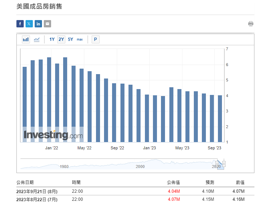Image resolution: width=261 pixels, height=203 pixels.
Task: Select the 5Y time range
Action: click(x=70, y=39)
